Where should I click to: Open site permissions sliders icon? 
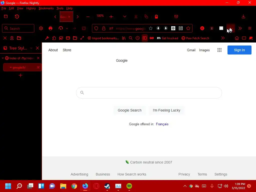111,28
